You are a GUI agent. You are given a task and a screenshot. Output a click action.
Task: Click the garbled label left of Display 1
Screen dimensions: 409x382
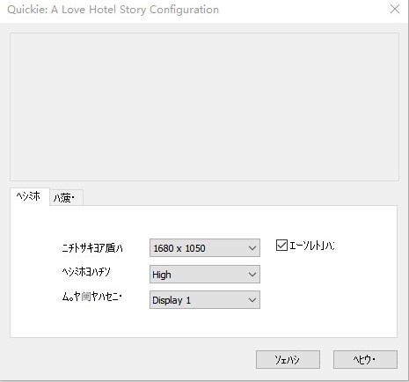92,298
